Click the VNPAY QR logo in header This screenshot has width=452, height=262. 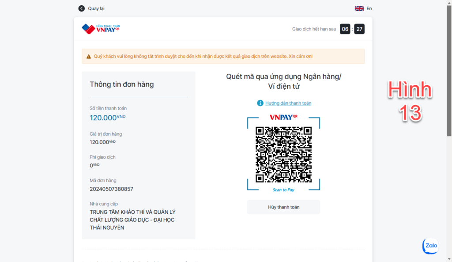tap(101, 29)
